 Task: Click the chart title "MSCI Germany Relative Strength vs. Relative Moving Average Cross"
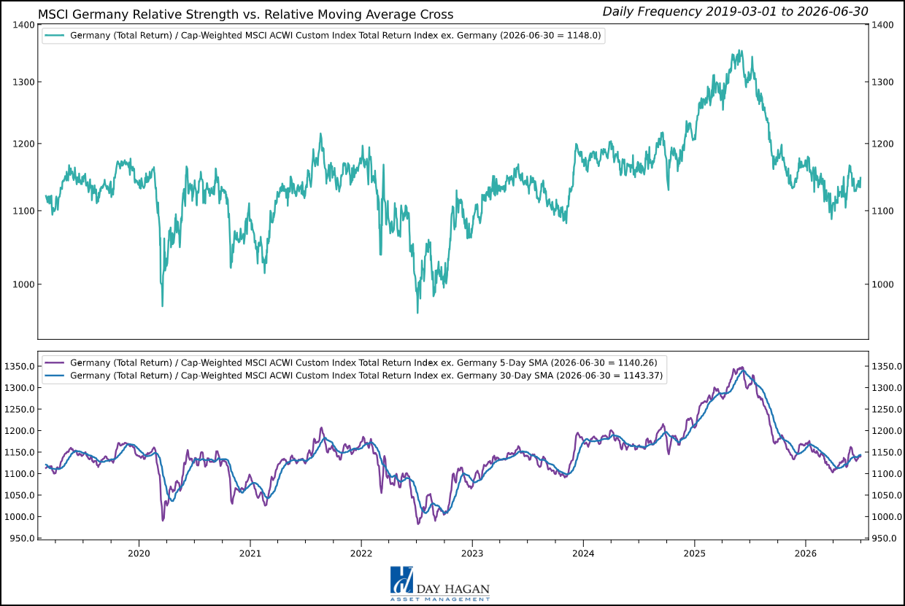[x=245, y=15]
